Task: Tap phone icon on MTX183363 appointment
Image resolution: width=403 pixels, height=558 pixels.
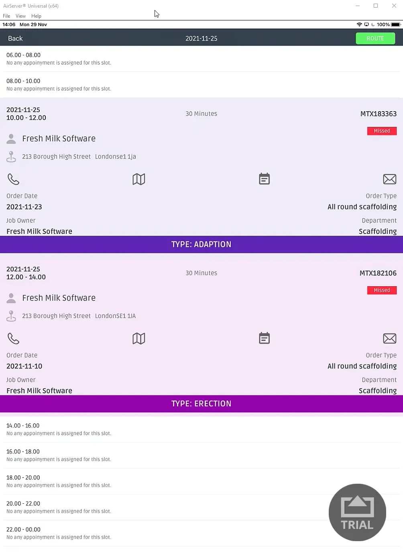Action: tap(13, 179)
